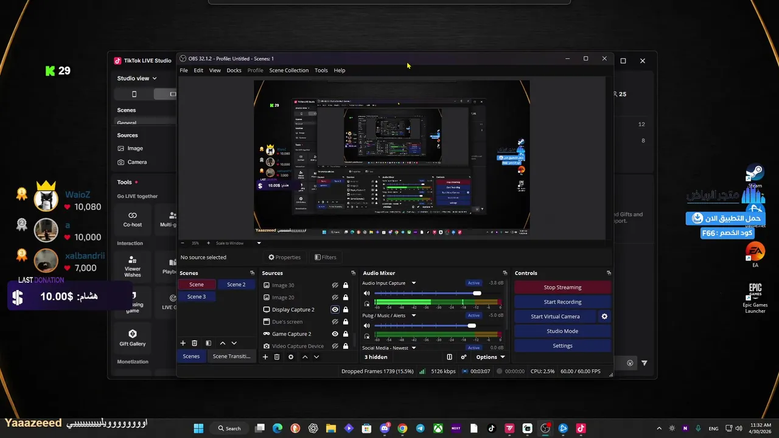Switch to the Scene Transitions tab
The height and width of the screenshot is (438, 779).
[x=231, y=356]
